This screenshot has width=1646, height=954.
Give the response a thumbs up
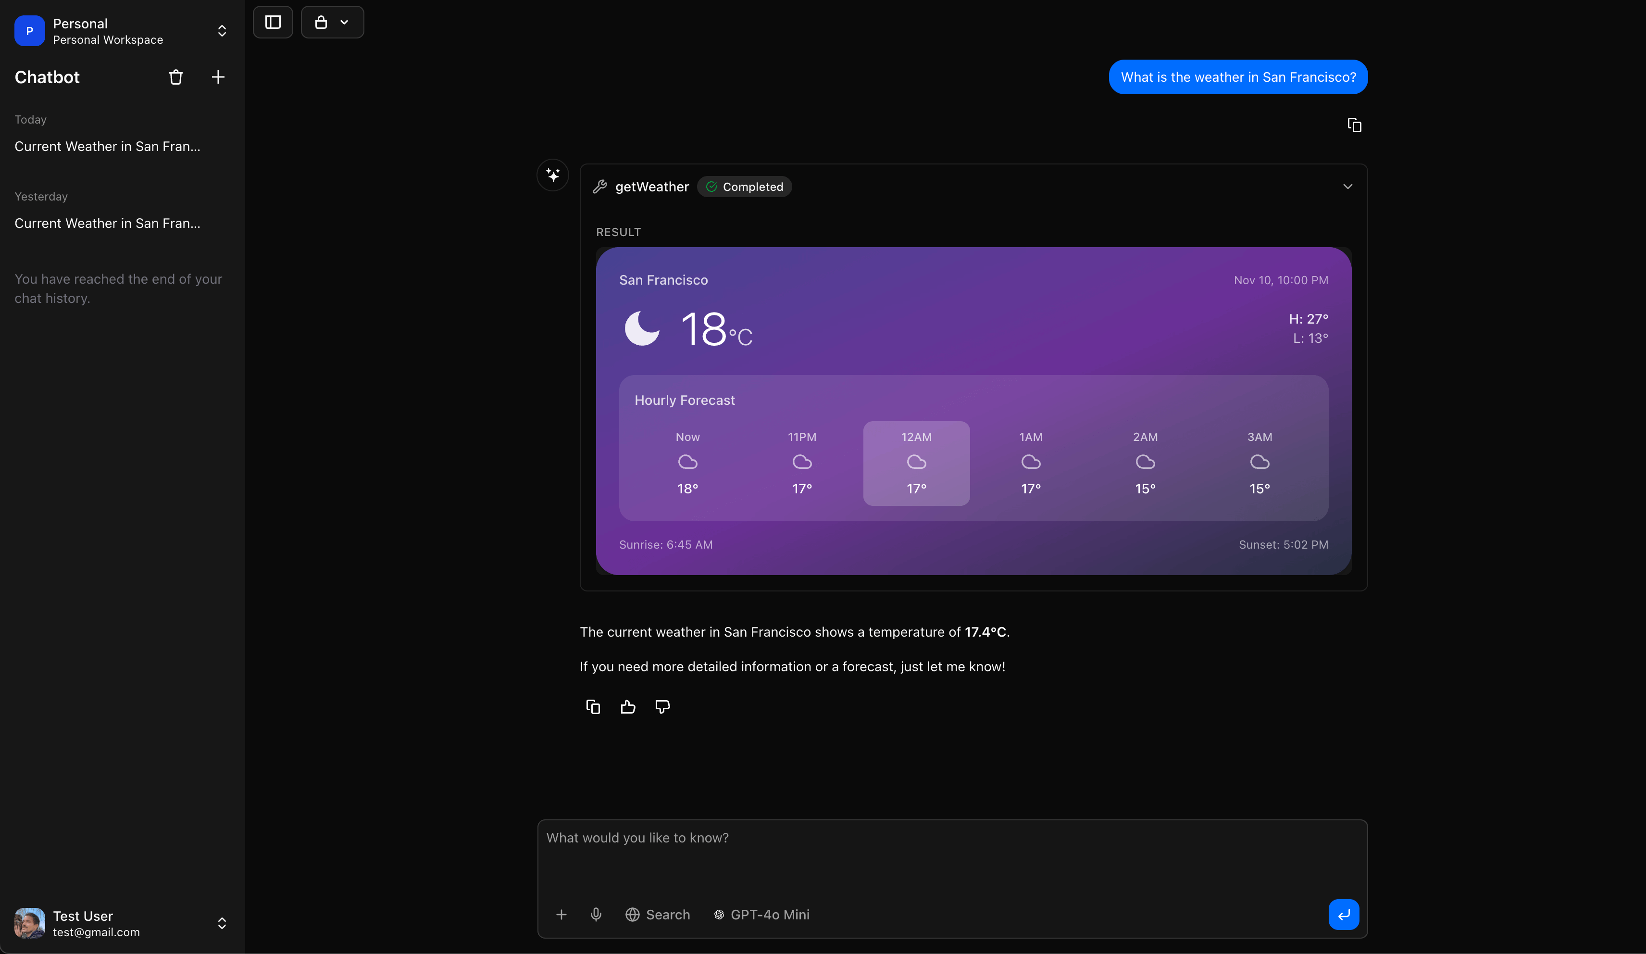tap(627, 706)
